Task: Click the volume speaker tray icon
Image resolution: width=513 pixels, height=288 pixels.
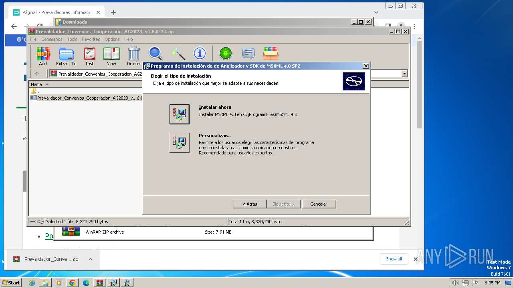Action: [x=455, y=283]
